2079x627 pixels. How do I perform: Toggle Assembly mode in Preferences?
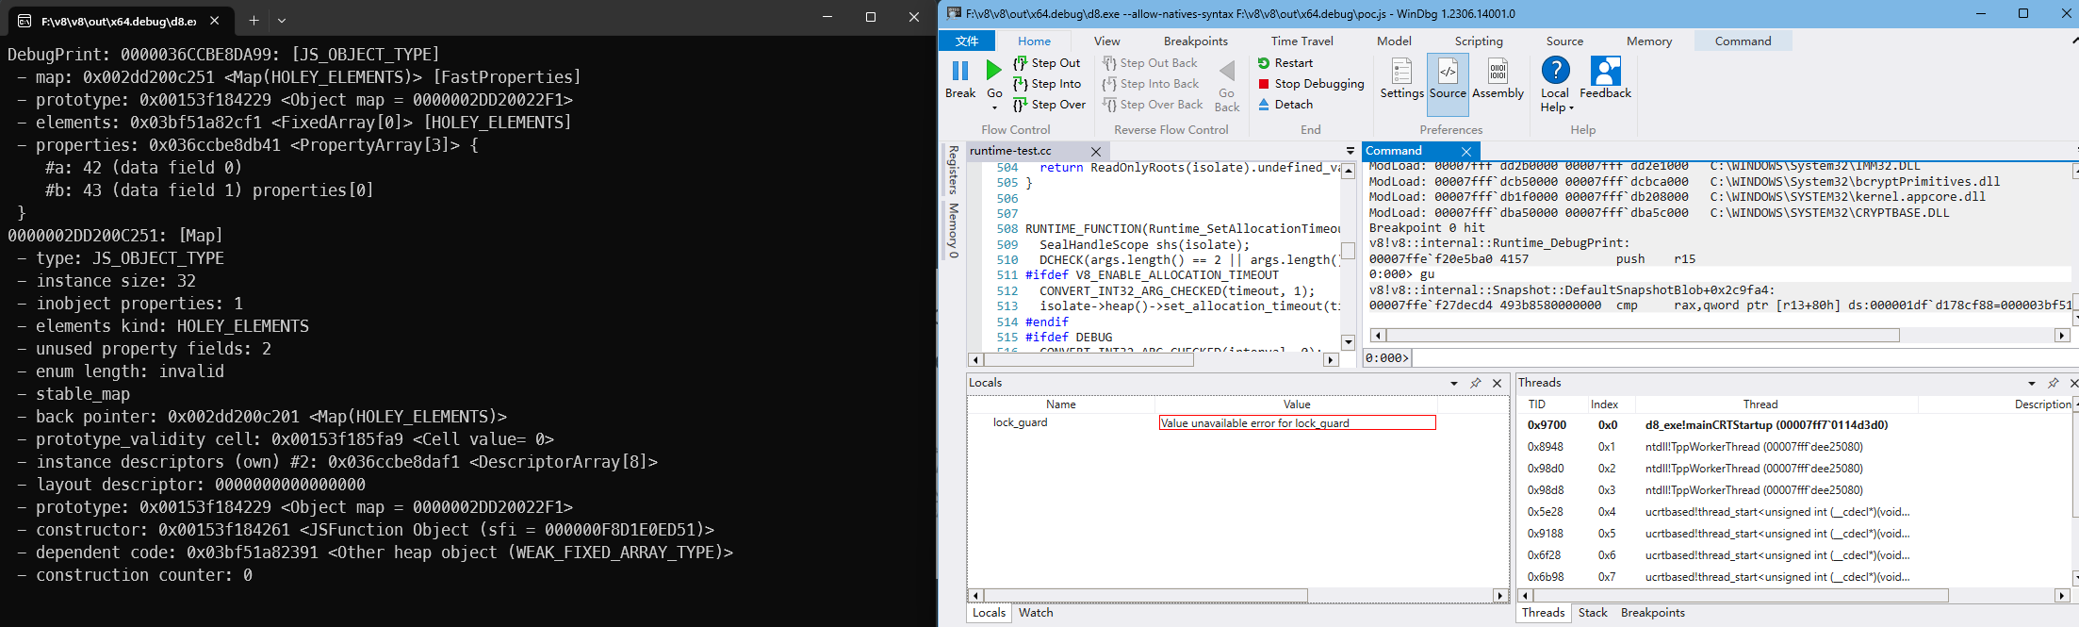1497,73
